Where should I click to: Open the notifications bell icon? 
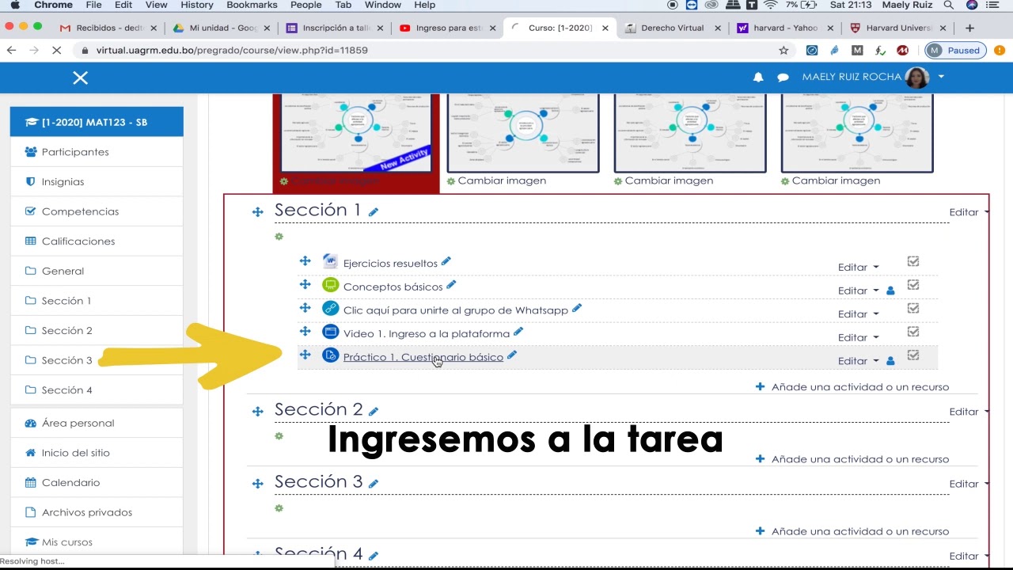coord(758,77)
